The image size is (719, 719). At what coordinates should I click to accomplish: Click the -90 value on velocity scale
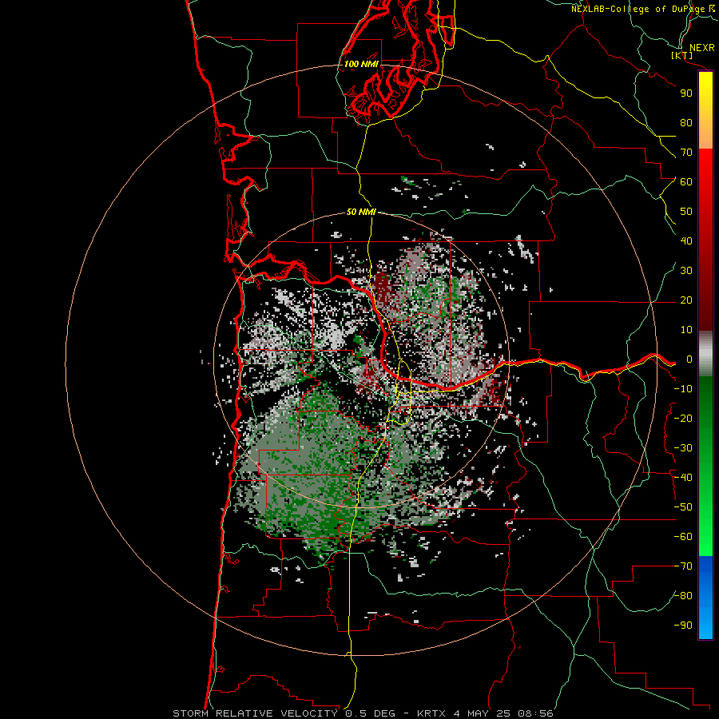pyautogui.click(x=683, y=626)
